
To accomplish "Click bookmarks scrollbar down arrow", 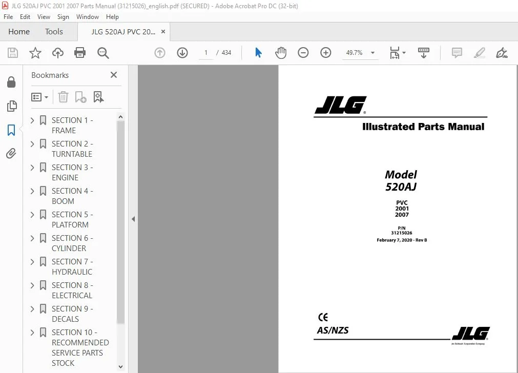I will (120, 366).
